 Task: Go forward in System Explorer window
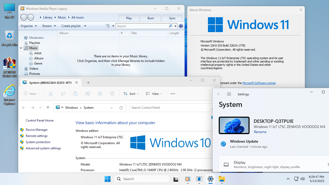point(33,108)
